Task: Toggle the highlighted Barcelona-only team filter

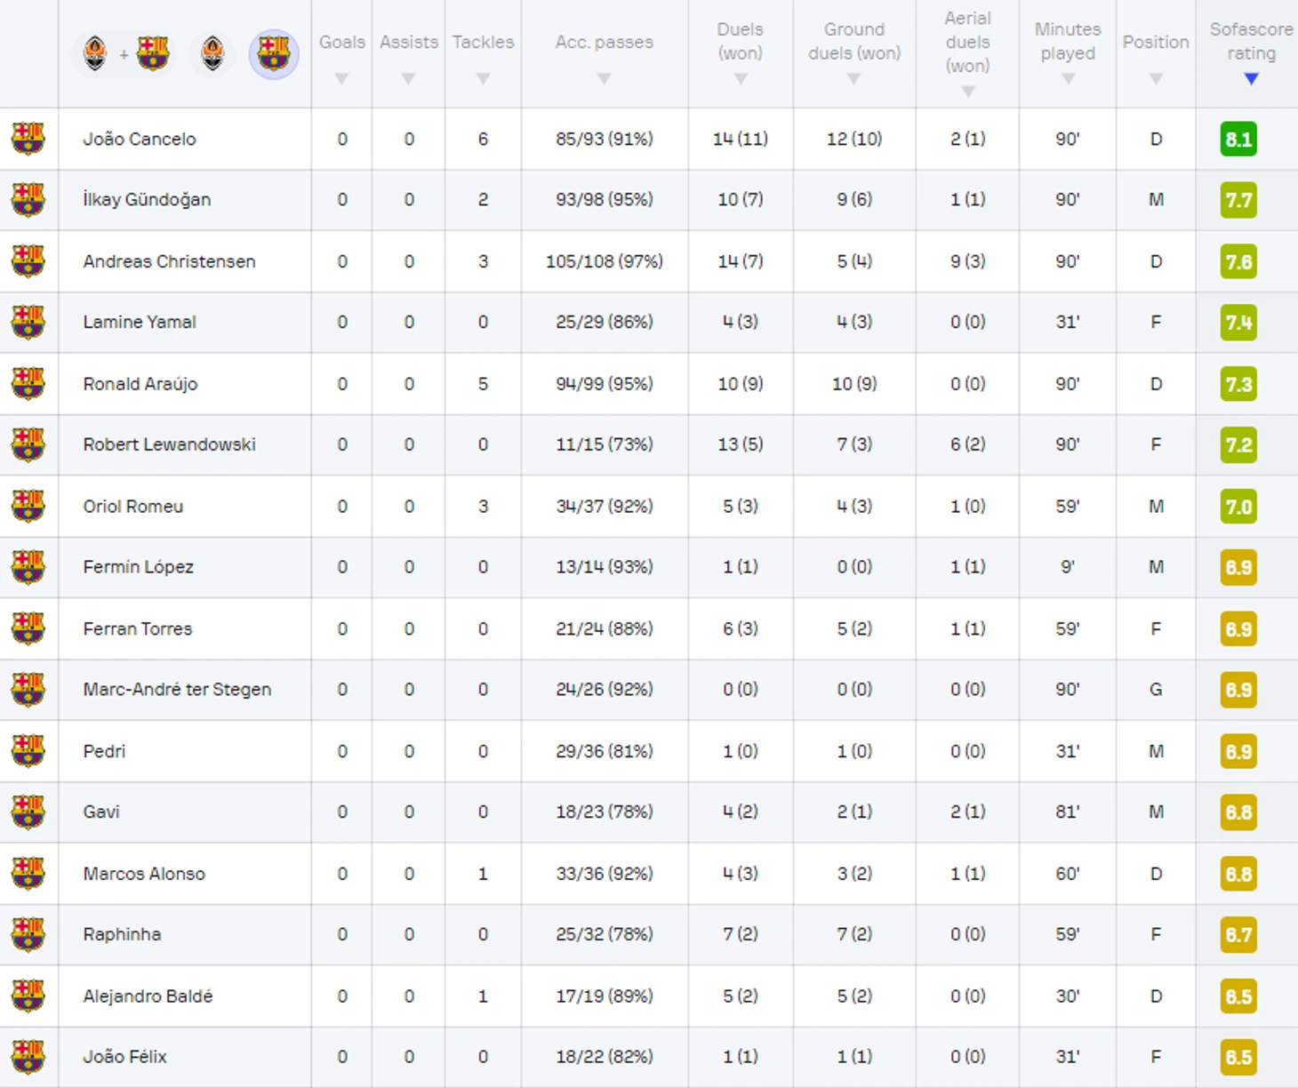Action: click(x=273, y=54)
